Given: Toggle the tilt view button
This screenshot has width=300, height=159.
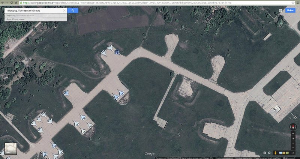Looking at the screenshot, I should [x=293, y=134].
